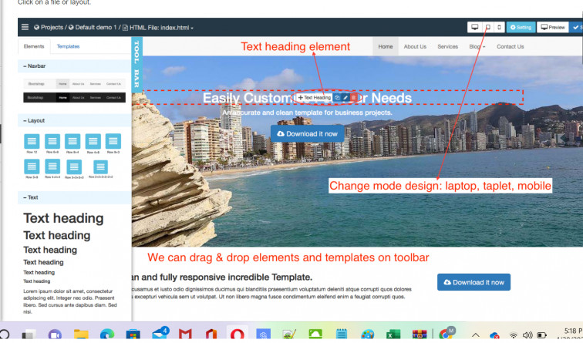Toggle the vertical TOOL BAR tab
The height and width of the screenshot is (343, 583).
[136, 65]
